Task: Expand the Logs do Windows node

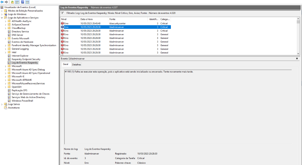Action: 2,14
